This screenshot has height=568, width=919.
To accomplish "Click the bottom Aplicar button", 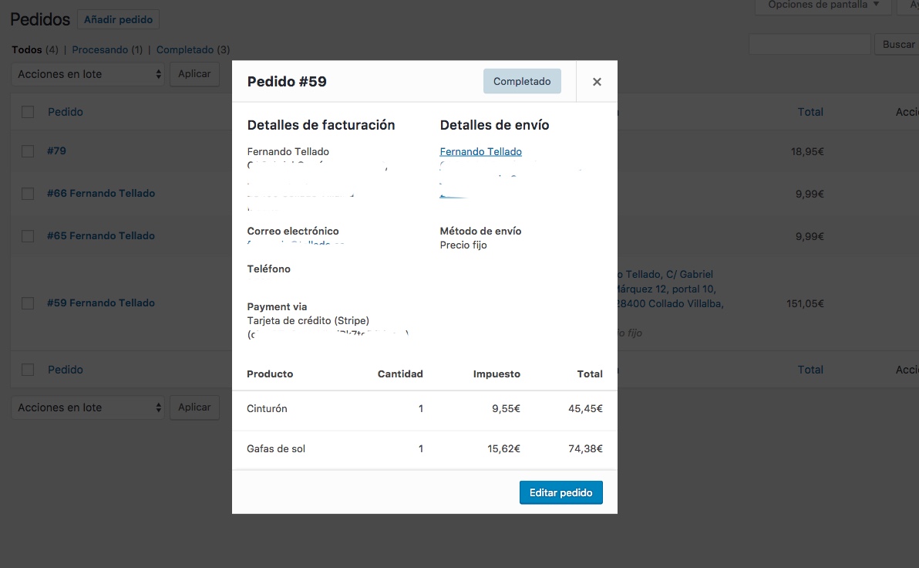I will (x=194, y=407).
